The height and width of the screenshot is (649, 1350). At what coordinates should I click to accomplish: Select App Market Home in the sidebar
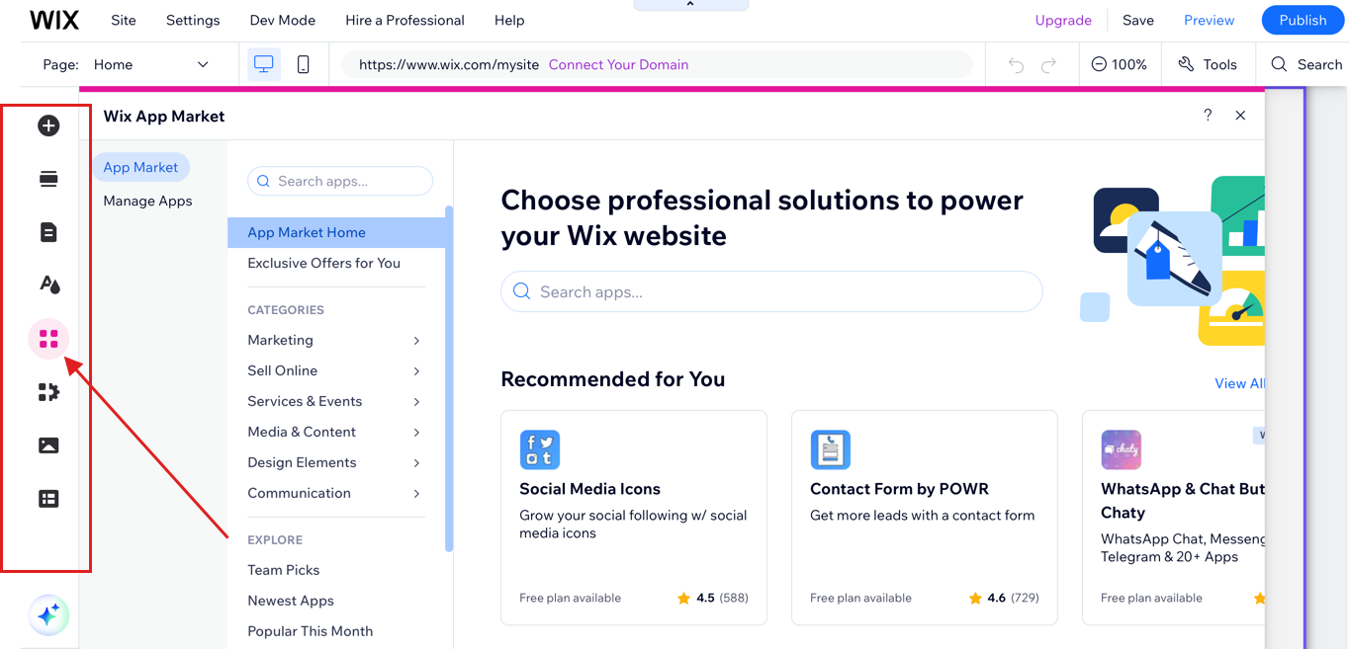pyautogui.click(x=336, y=232)
